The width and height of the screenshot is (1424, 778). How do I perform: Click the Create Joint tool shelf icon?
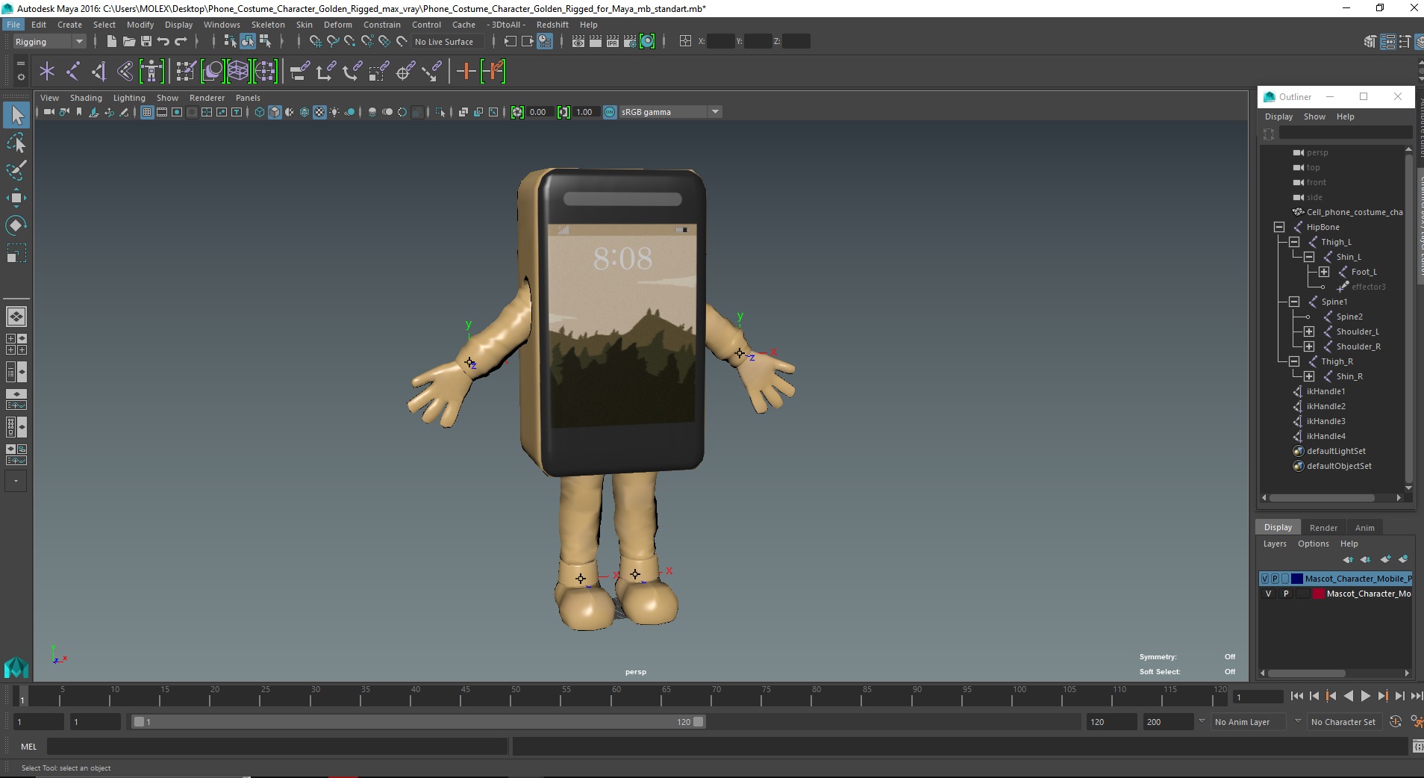pos(73,72)
